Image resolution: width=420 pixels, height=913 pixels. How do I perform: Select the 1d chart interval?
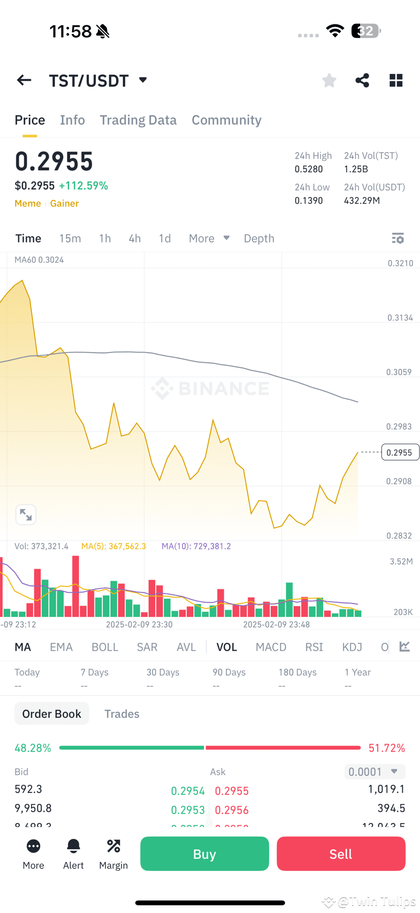click(164, 238)
